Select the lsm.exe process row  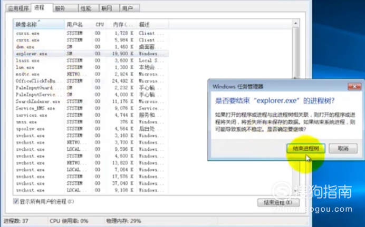(91, 67)
